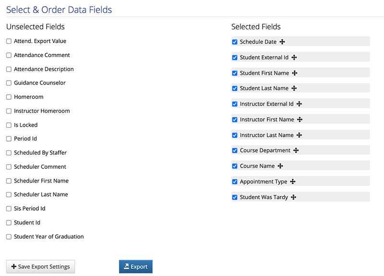Viewport: 384px width, 276px height.
Task: Click move icon next to Instructor External Id
Action: [x=299, y=104]
